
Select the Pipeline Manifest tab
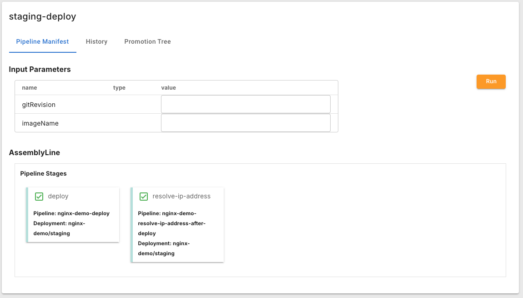[x=42, y=41]
